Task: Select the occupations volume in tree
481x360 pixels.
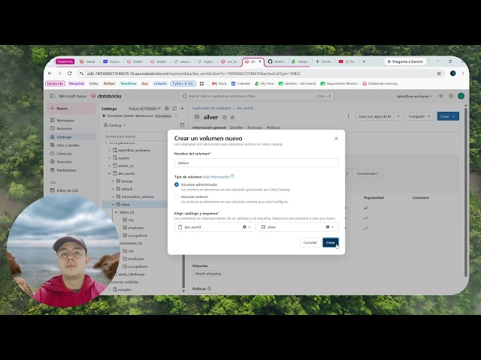Action: (x=138, y=266)
